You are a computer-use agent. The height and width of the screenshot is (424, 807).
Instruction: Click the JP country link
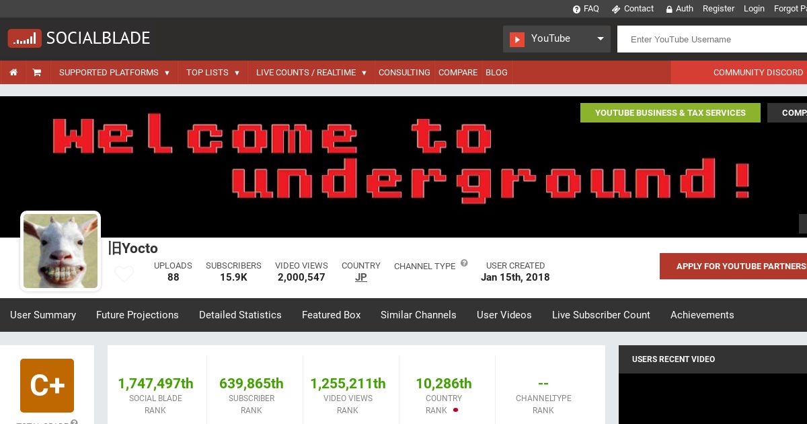click(361, 277)
